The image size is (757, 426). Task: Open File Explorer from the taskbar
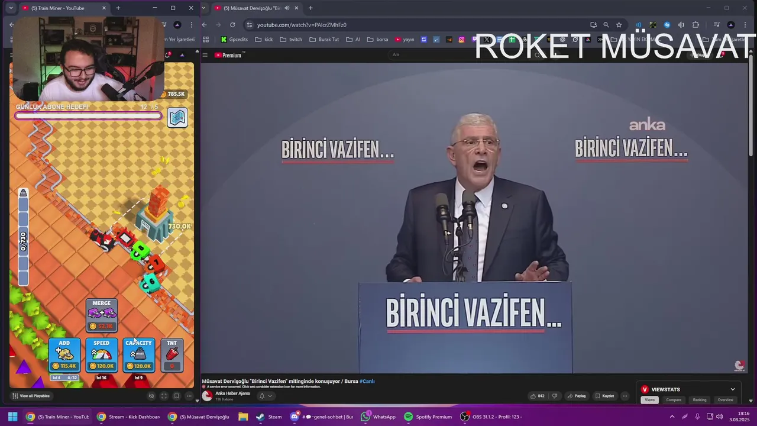tap(243, 417)
